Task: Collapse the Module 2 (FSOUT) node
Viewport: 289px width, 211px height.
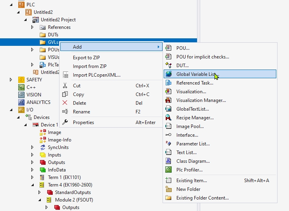Action: coord(40,200)
